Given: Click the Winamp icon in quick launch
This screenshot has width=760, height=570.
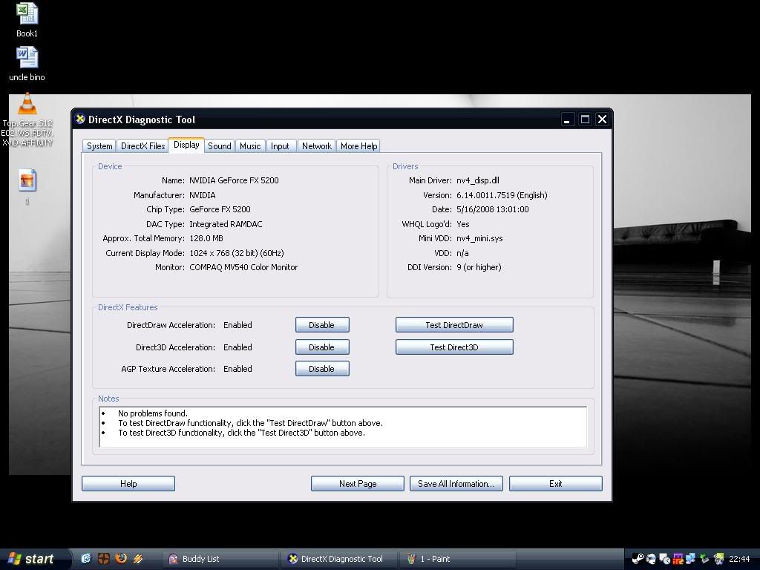Looking at the screenshot, I should click(x=138, y=559).
